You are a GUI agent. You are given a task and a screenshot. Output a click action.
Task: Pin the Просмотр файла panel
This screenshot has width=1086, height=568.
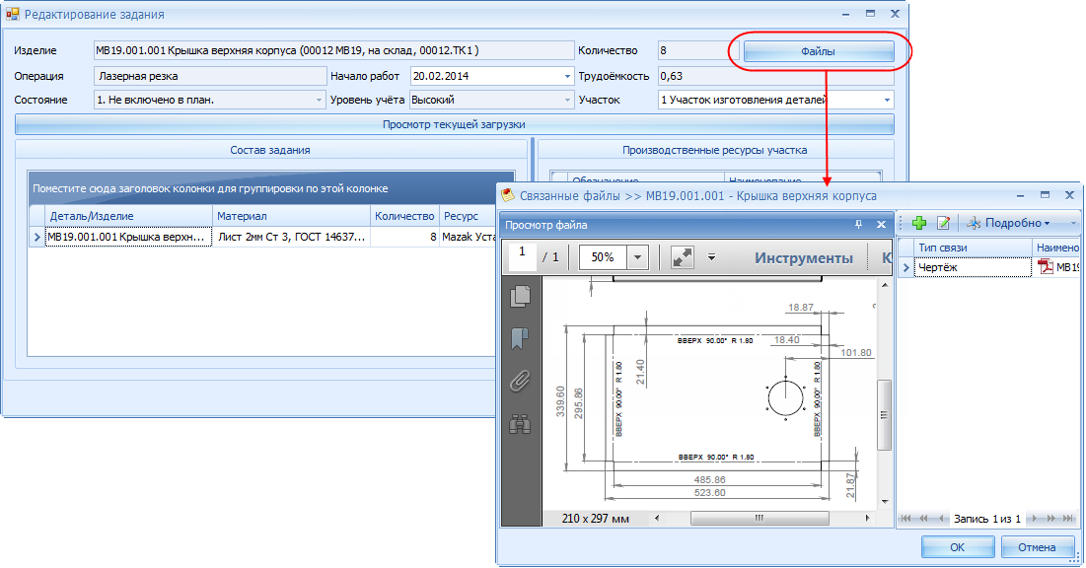(x=859, y=225)
